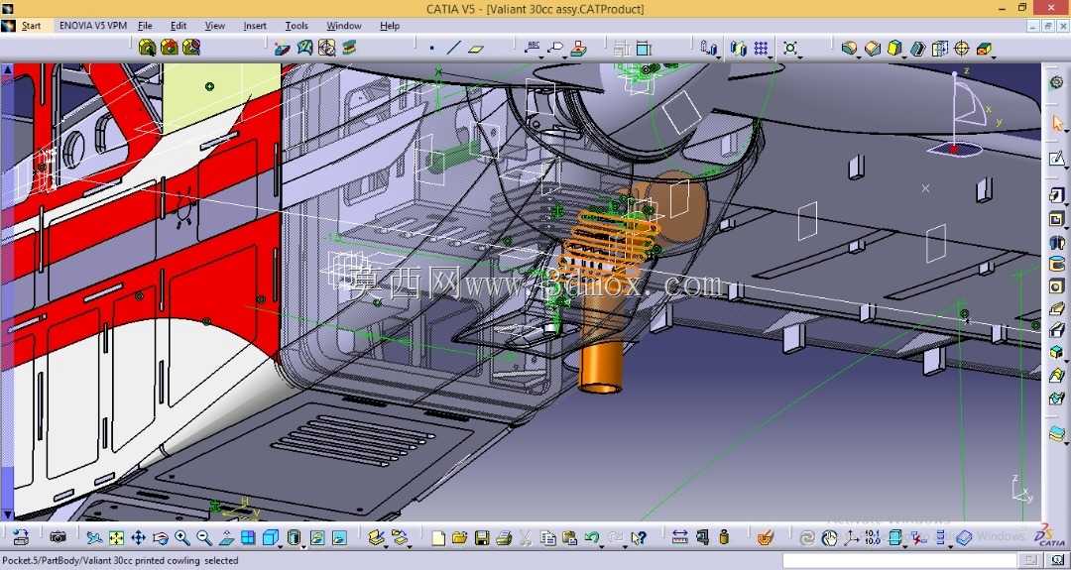Open Create Multi-View layout icon
Screen dimensions: 1071x570
248,538
